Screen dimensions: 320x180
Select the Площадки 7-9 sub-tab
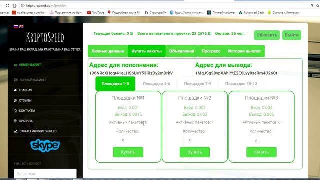point(198,84)
